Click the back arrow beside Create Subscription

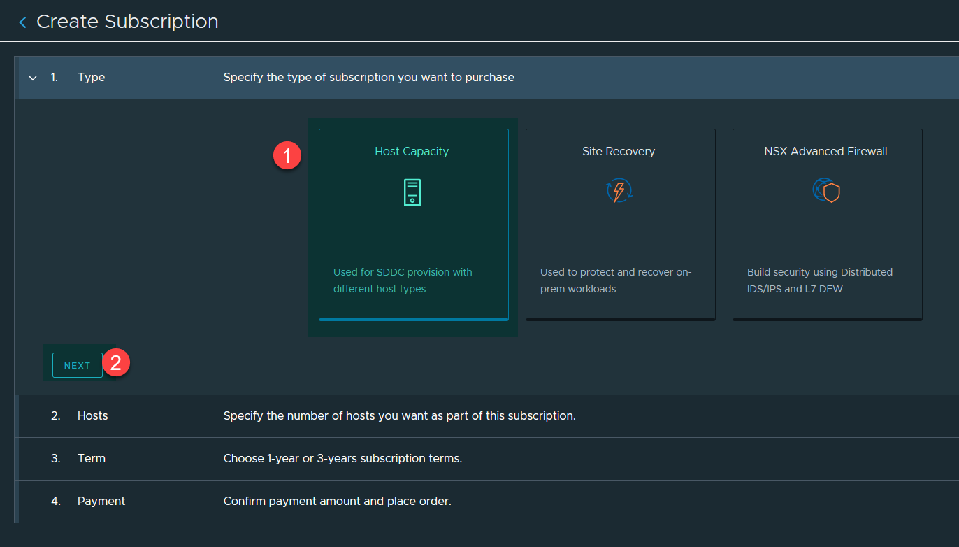(22, 22)
